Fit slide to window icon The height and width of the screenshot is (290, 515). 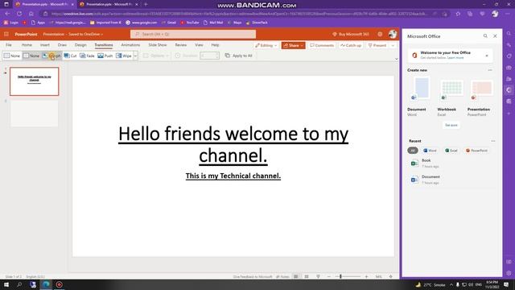tap(390, 276)
